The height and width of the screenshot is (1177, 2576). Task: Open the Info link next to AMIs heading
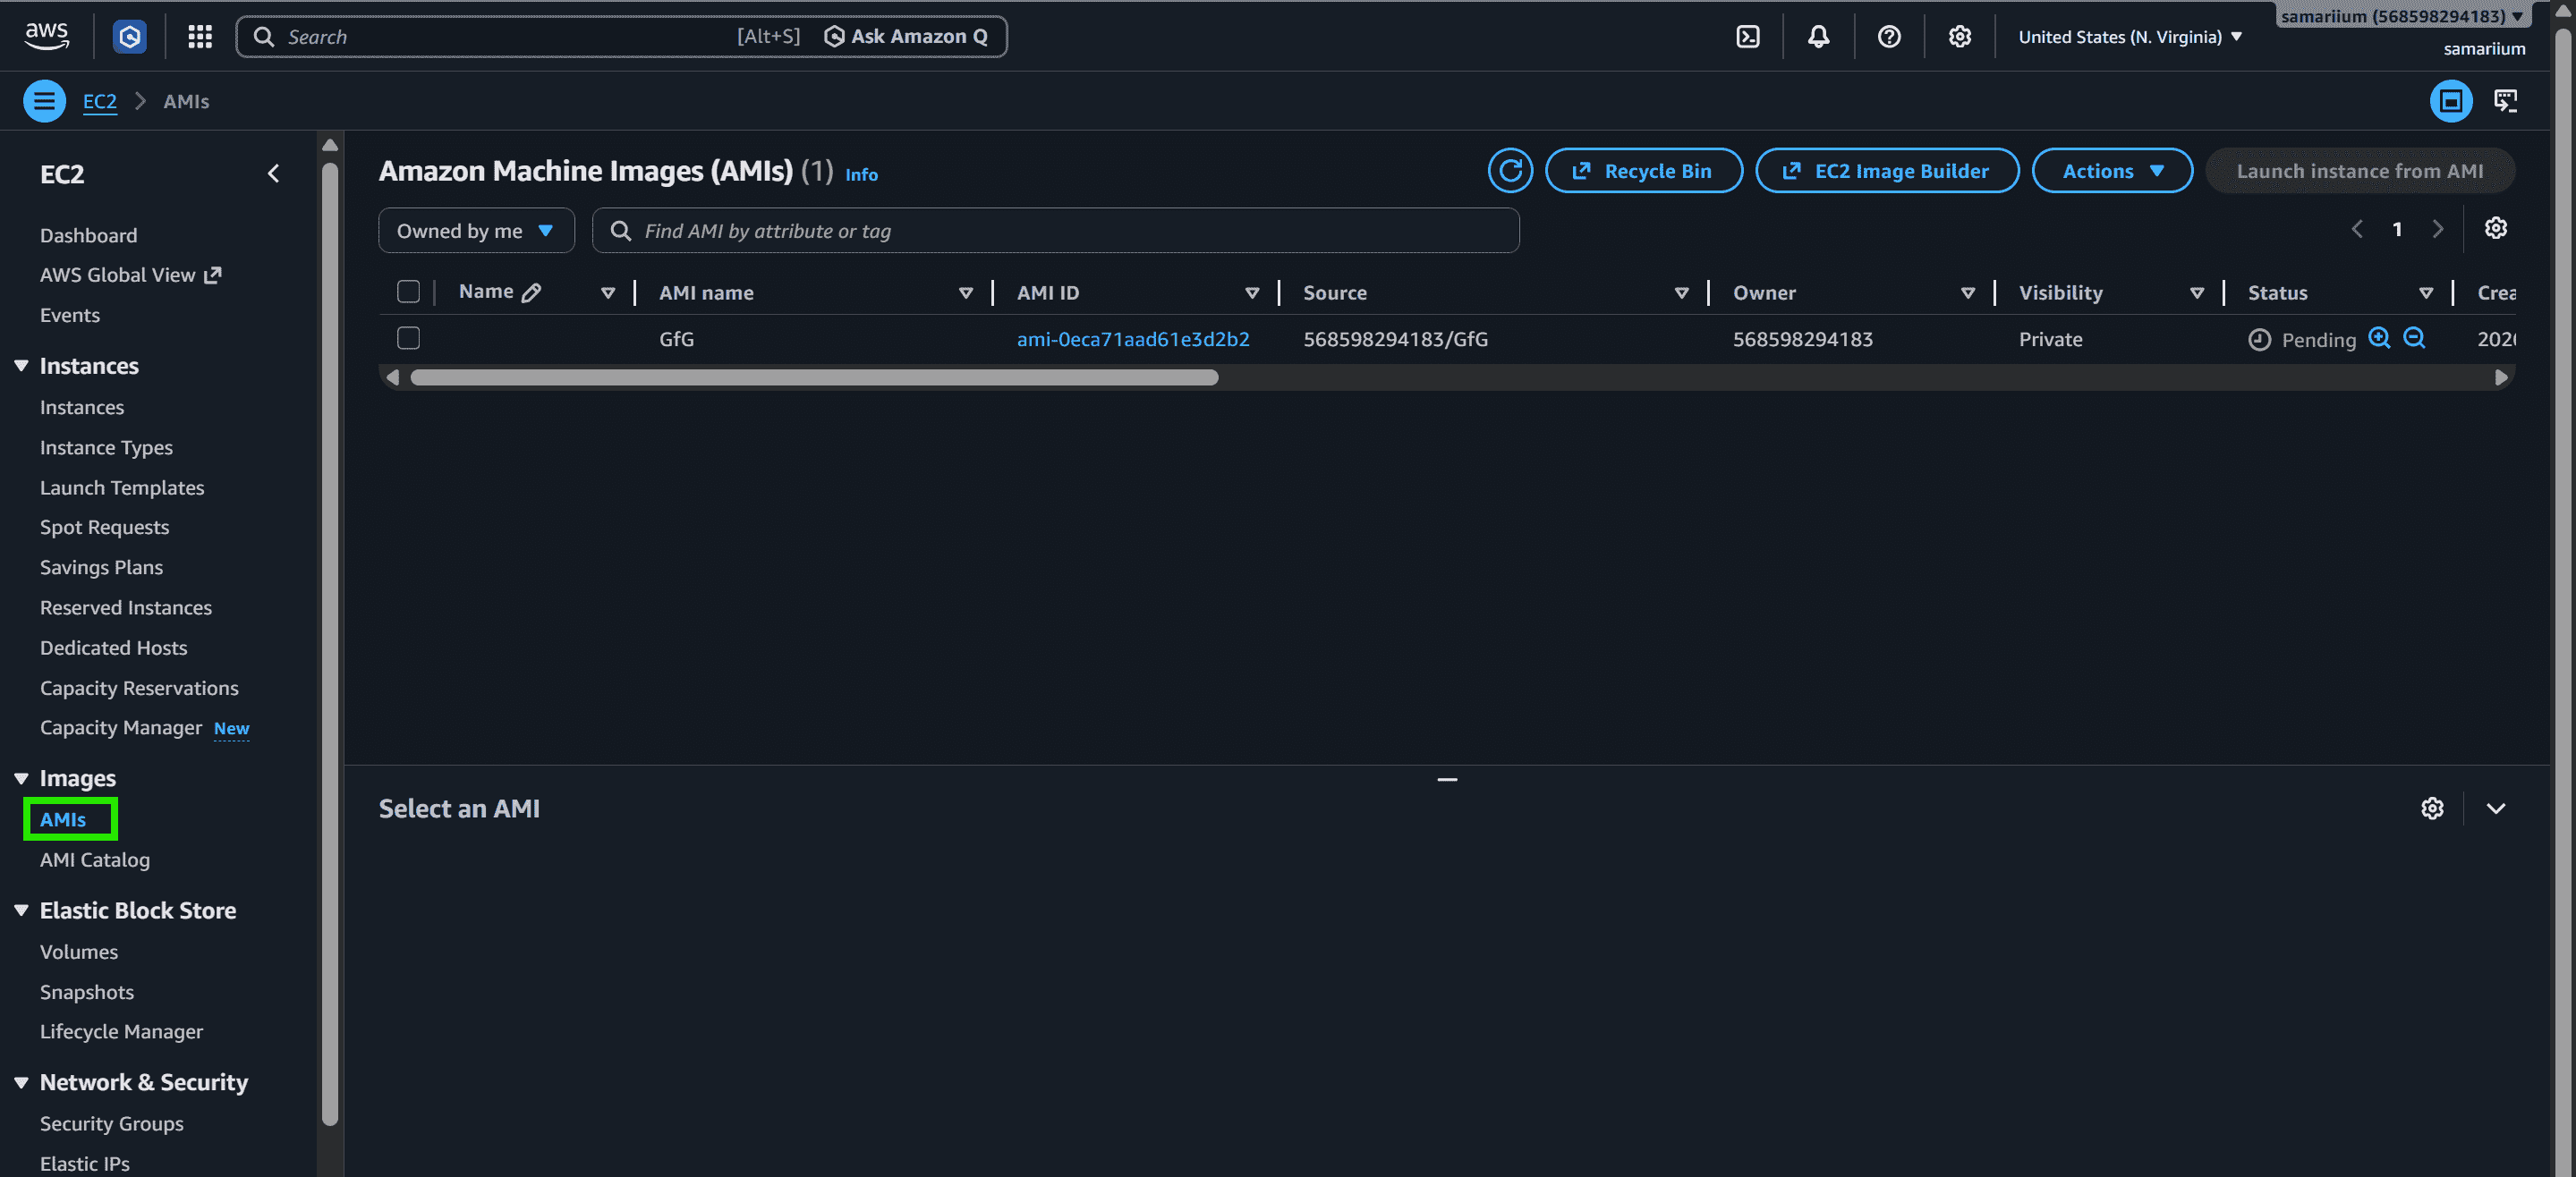pos(861,174)
